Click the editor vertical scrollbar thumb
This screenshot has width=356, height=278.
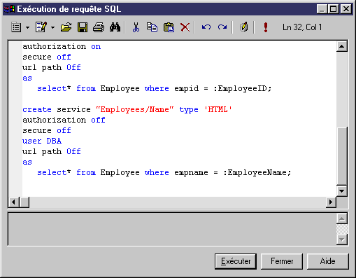point(342,156)
